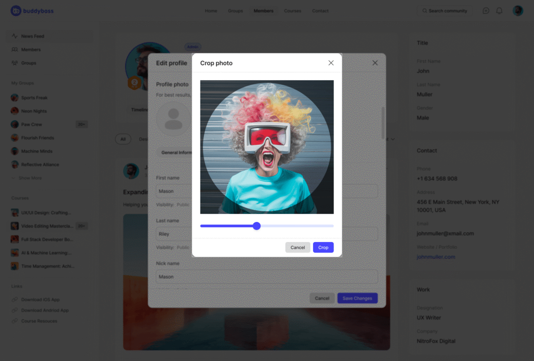Screen dimensions: 534x361
Task: Expand Show More under My Groups
Action: coord(30,178)
